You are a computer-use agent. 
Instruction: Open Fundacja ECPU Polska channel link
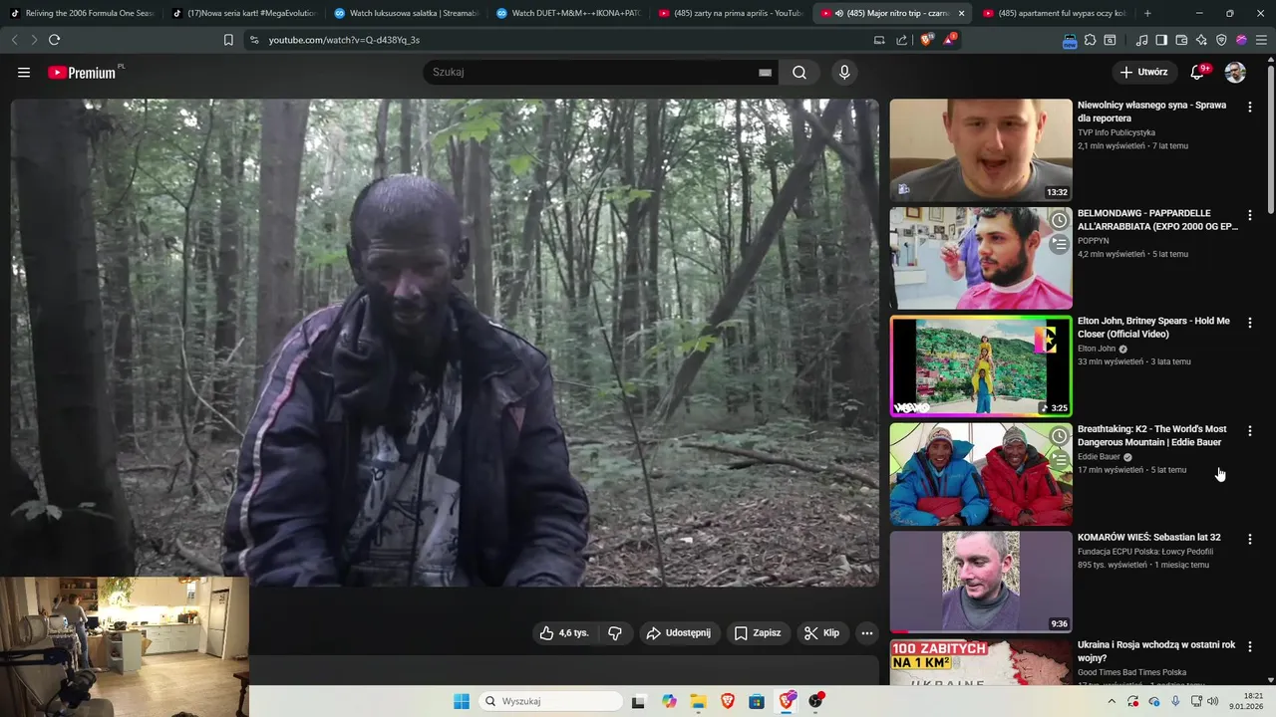[x=1145, y=552]
